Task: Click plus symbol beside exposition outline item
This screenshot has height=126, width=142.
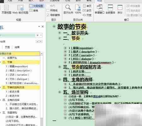Action: pos(65,48)
